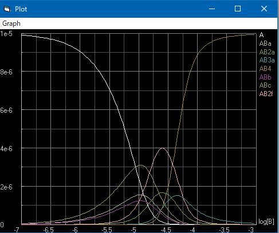
Task: Select the cyan AB3a legend entry
Action: (x=267, y=60)
